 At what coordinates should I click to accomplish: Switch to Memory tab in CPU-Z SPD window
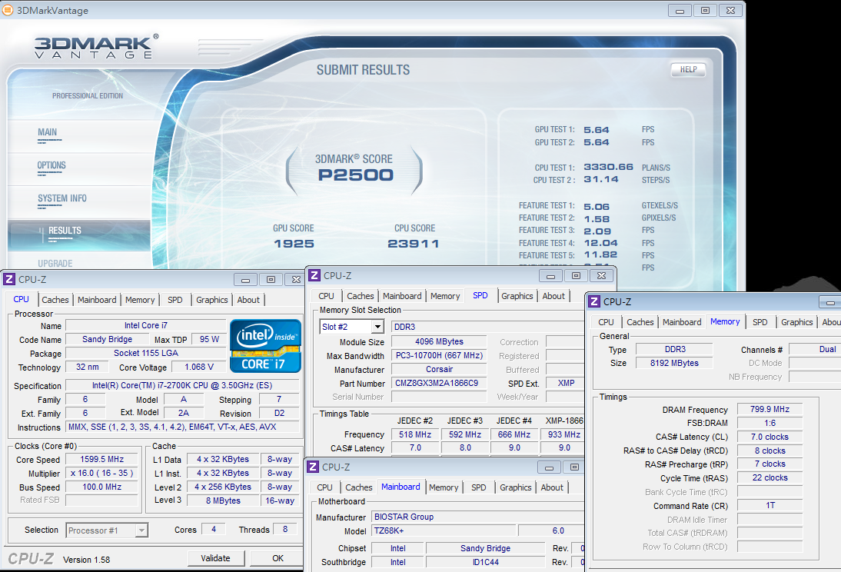coord(445,296)
